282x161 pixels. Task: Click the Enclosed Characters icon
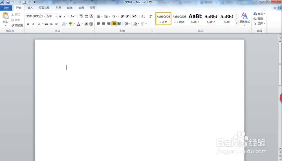click(91, 24)
